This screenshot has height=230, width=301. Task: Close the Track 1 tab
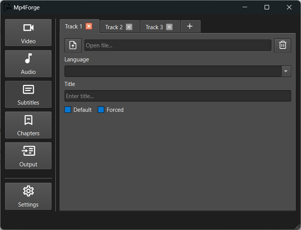pyautogui.click(x=89, y=26)
